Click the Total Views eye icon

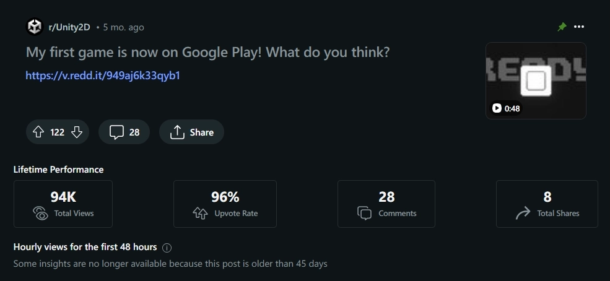40,213
